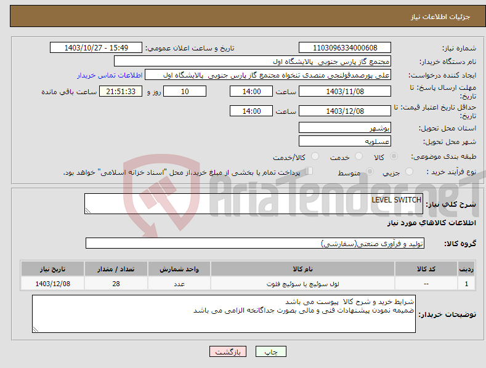
Task: Select the خدمت radio button
Action: [x=358, y=156]
